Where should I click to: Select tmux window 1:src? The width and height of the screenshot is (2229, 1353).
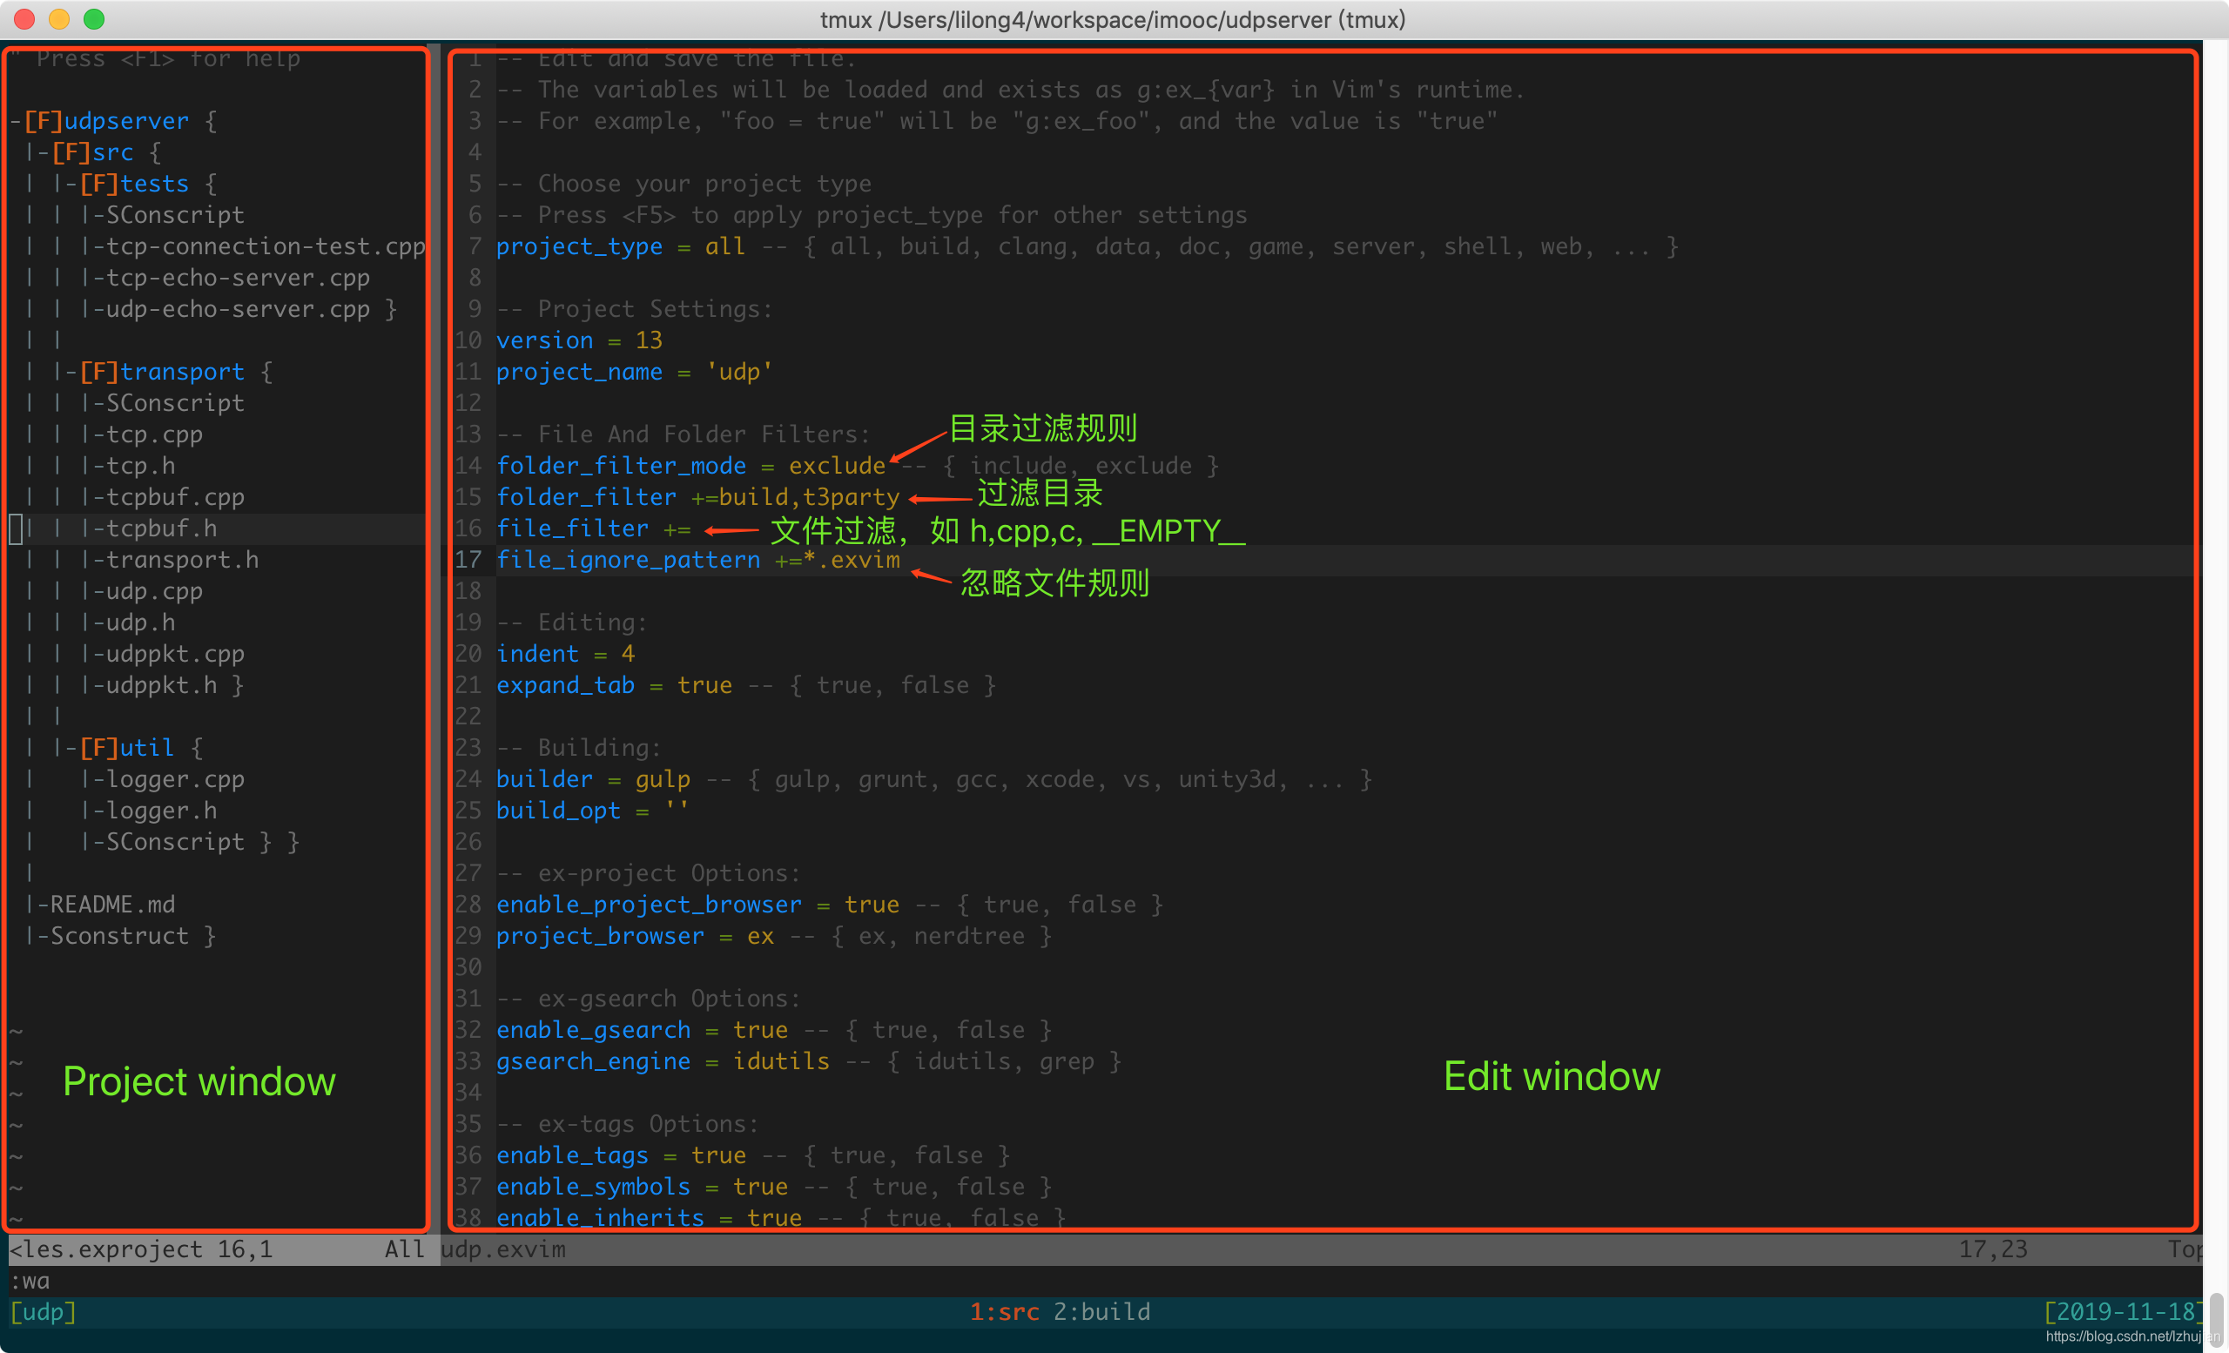coord(1004,1311)
